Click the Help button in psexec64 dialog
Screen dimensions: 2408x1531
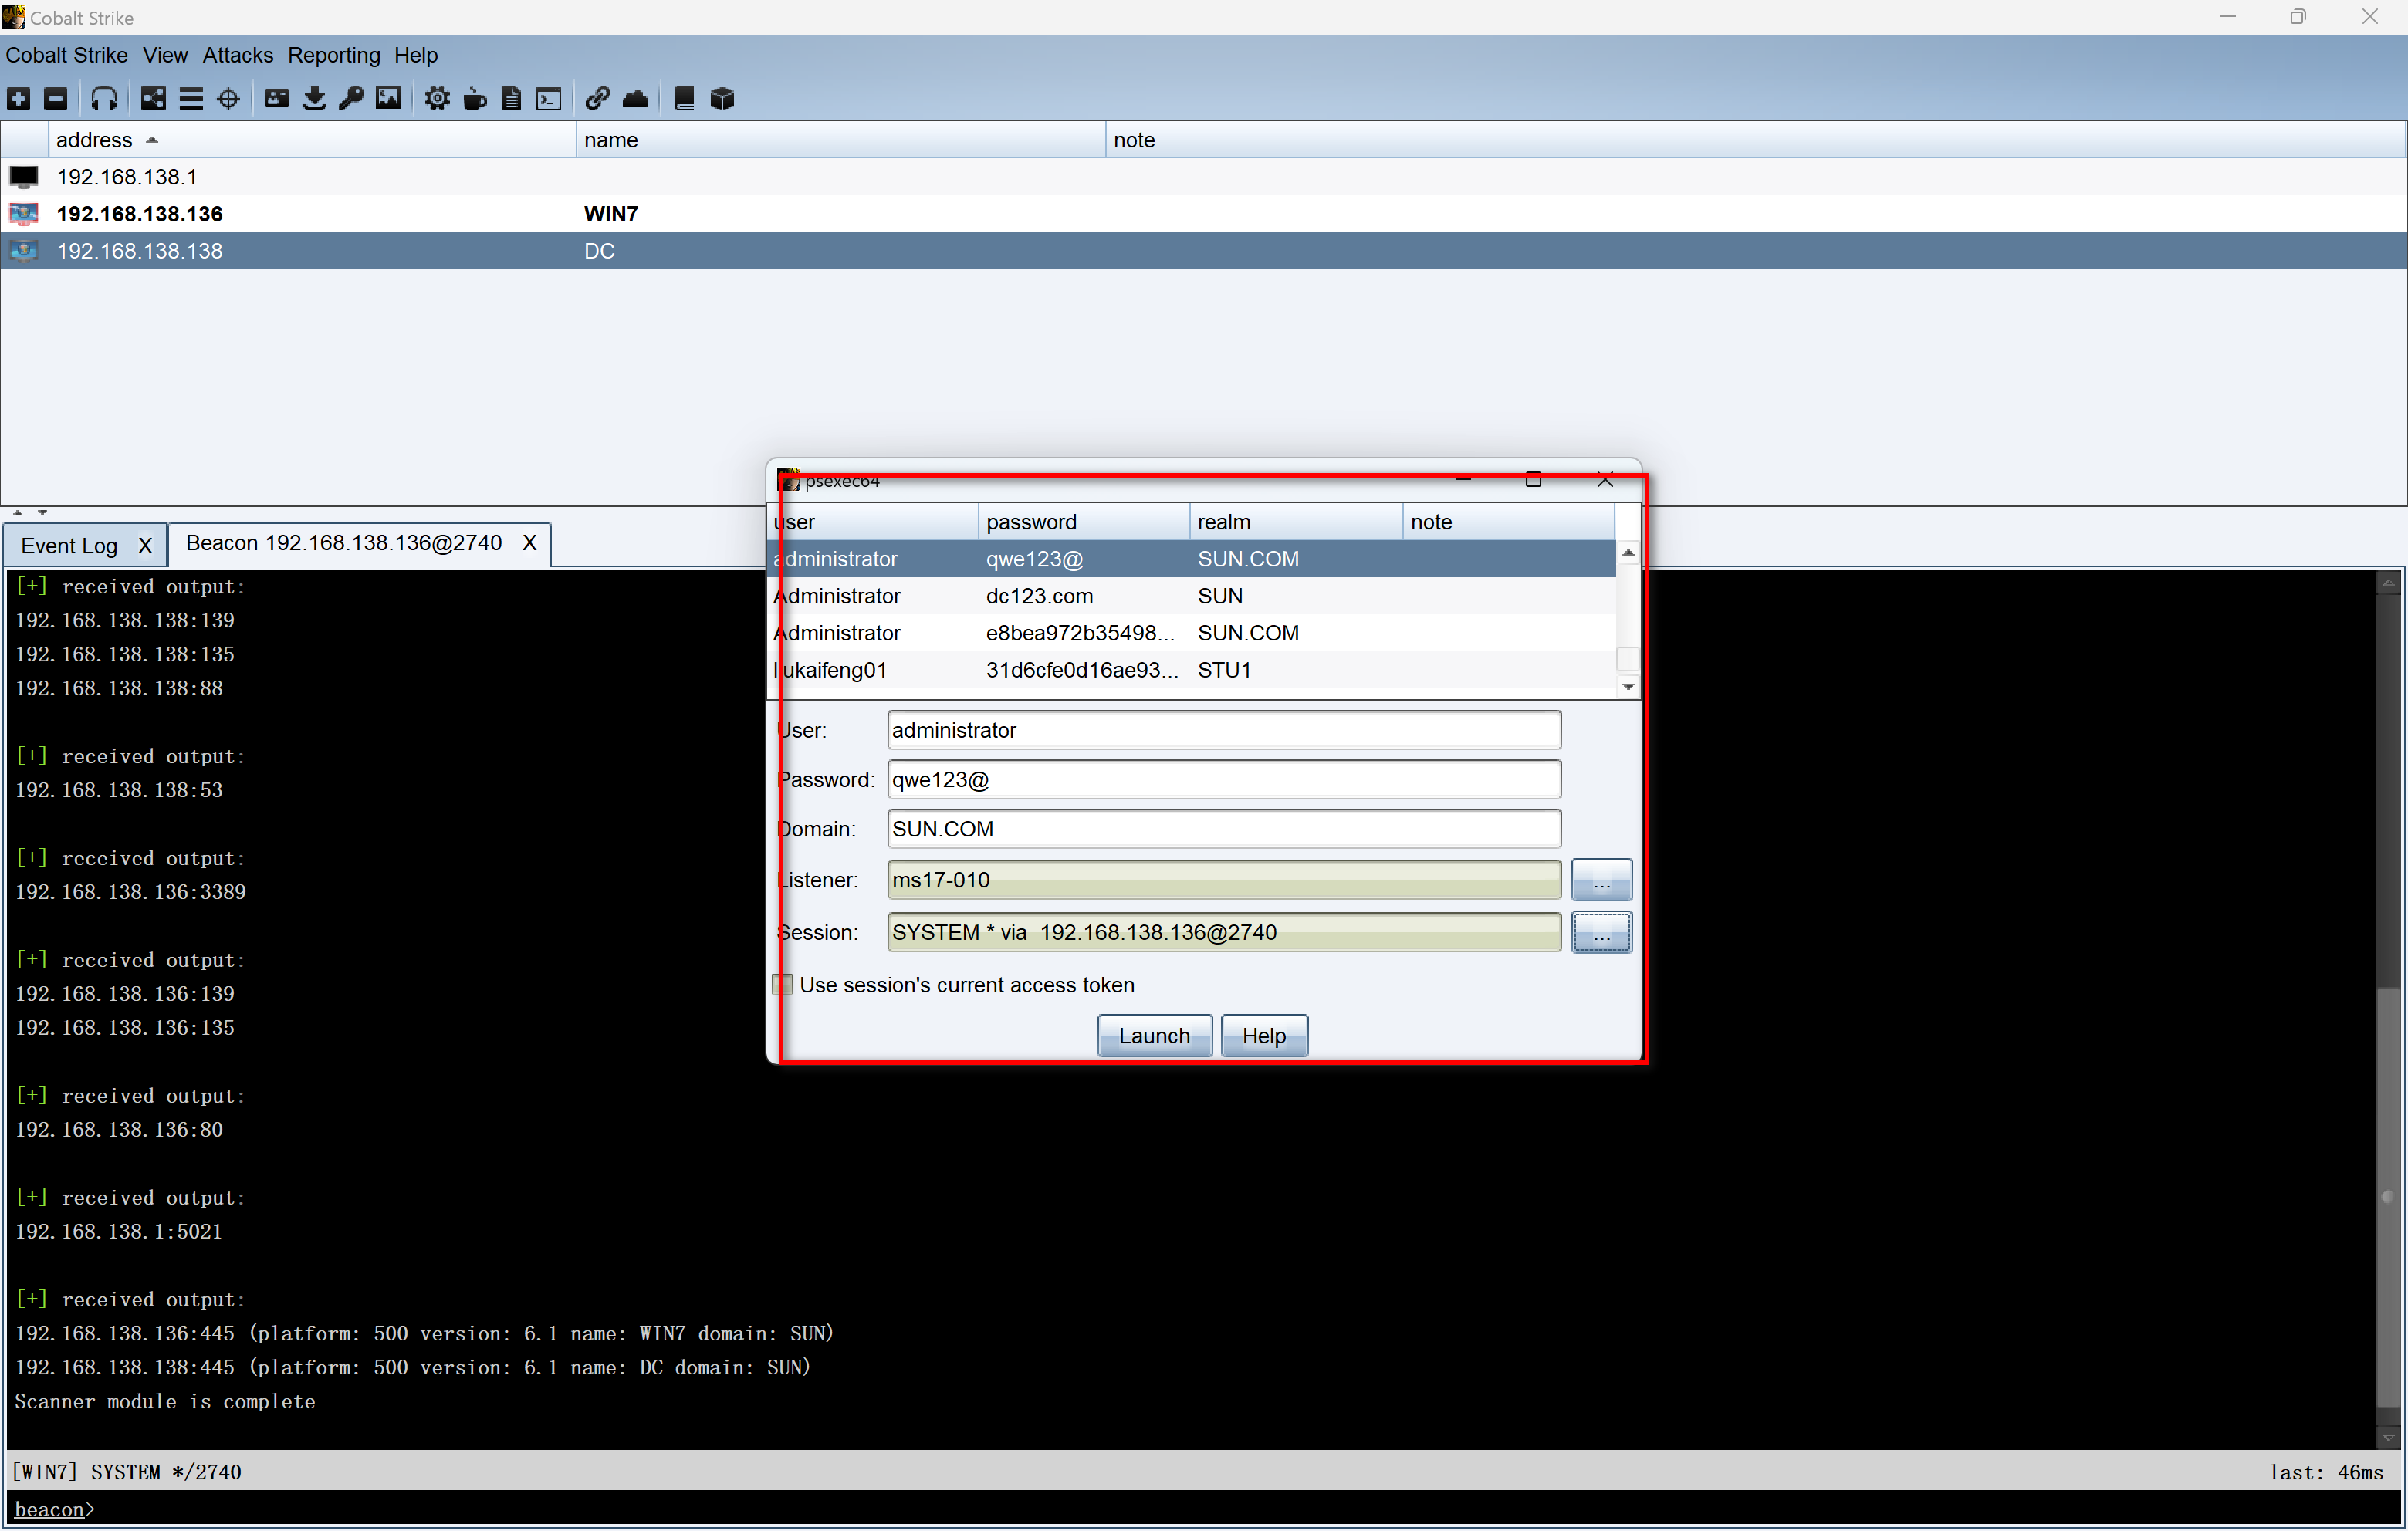1263,1036
